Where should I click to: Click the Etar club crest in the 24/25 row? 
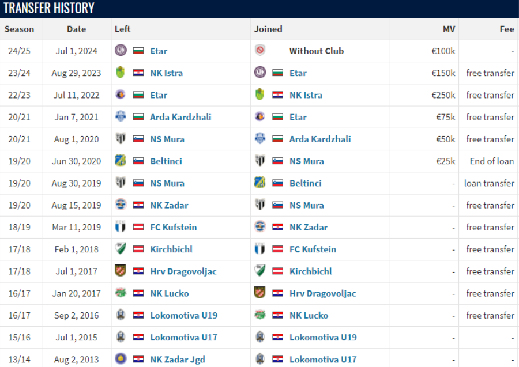click(x=121, y=51)
